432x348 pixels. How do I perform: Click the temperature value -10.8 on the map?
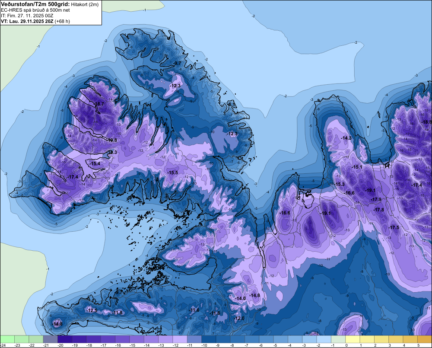pyautogui.click(x=112, y=140)
